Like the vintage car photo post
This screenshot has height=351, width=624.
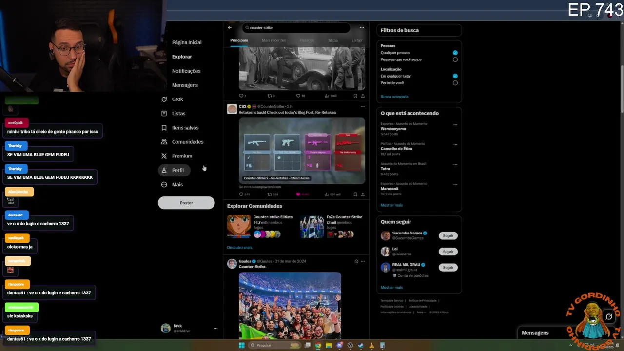pos(301,96)
